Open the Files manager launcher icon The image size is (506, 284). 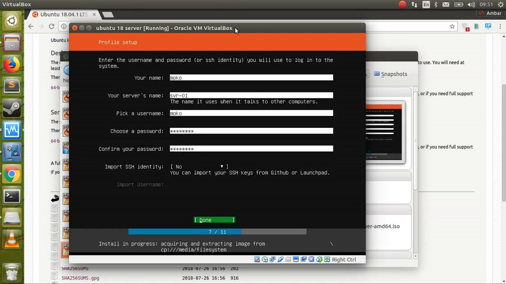click(x=12, y=42)
